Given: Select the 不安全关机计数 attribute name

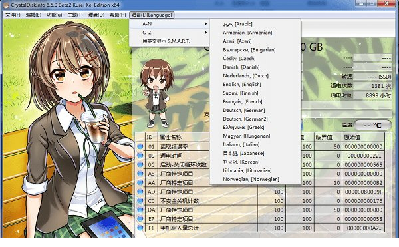Looking at the screenshot, I should [x=179, y=201].
